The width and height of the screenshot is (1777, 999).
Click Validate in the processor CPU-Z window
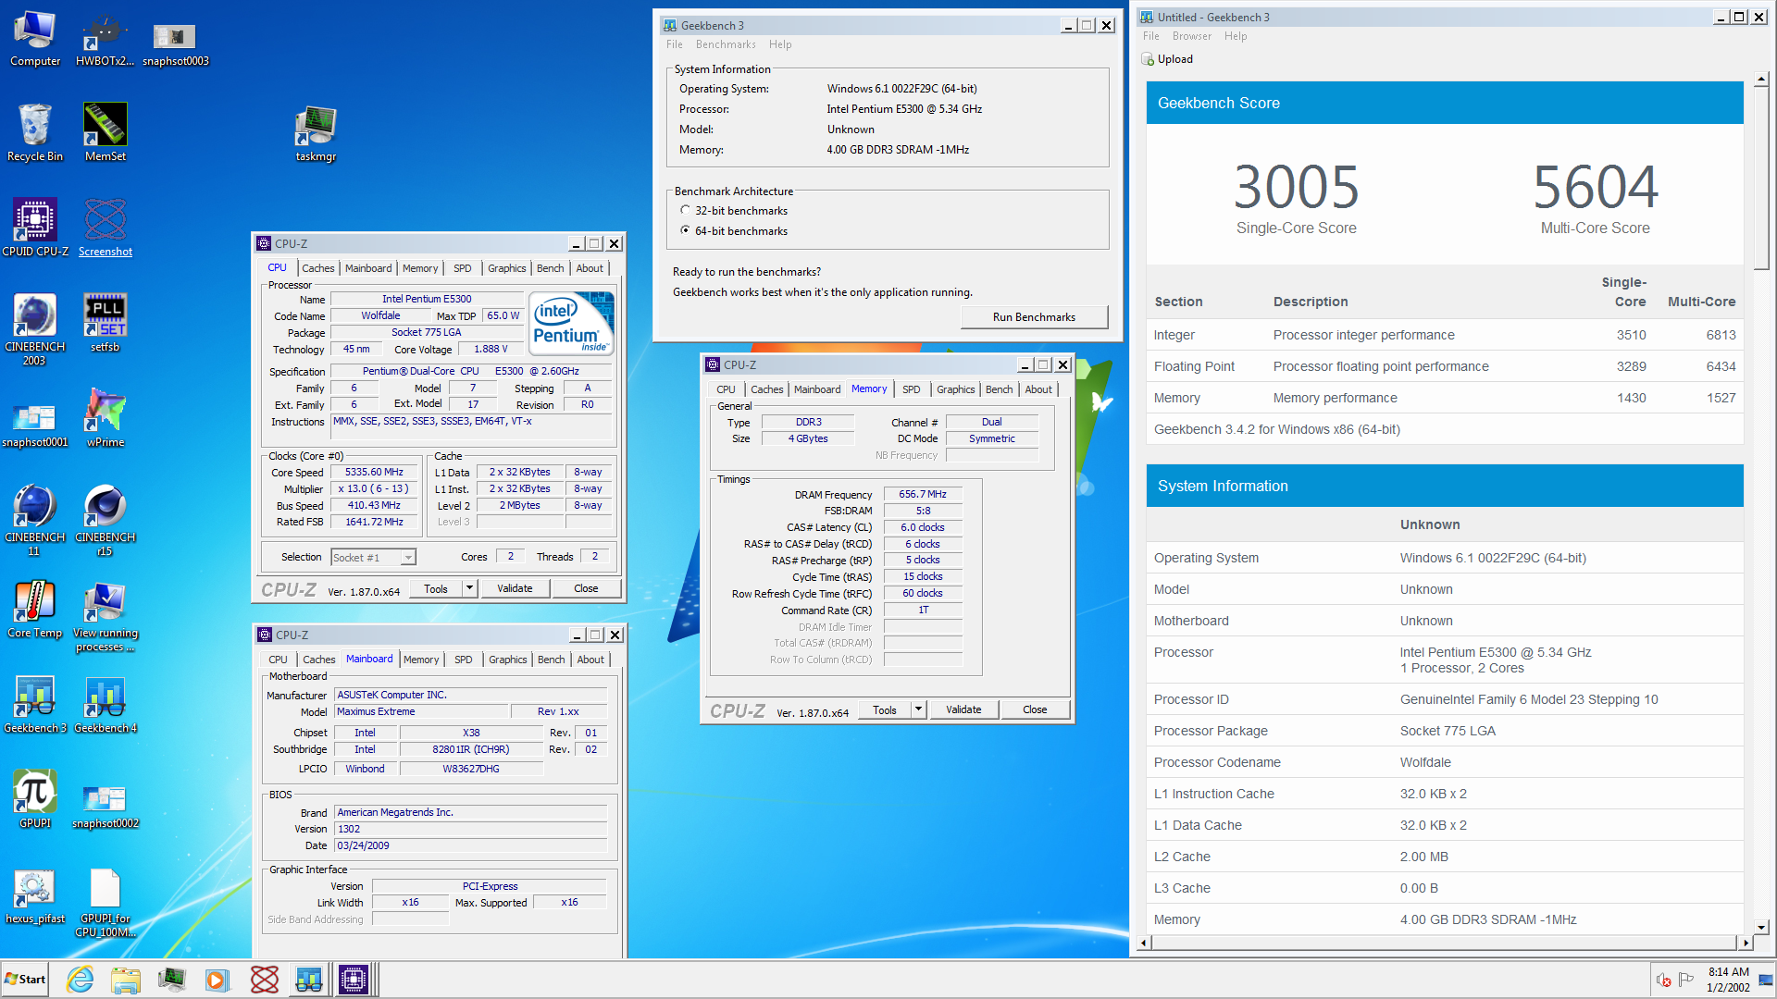515,588
